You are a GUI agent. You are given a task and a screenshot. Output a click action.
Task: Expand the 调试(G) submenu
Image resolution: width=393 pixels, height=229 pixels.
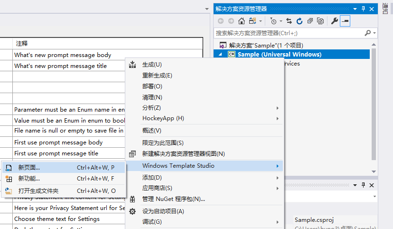205,222
